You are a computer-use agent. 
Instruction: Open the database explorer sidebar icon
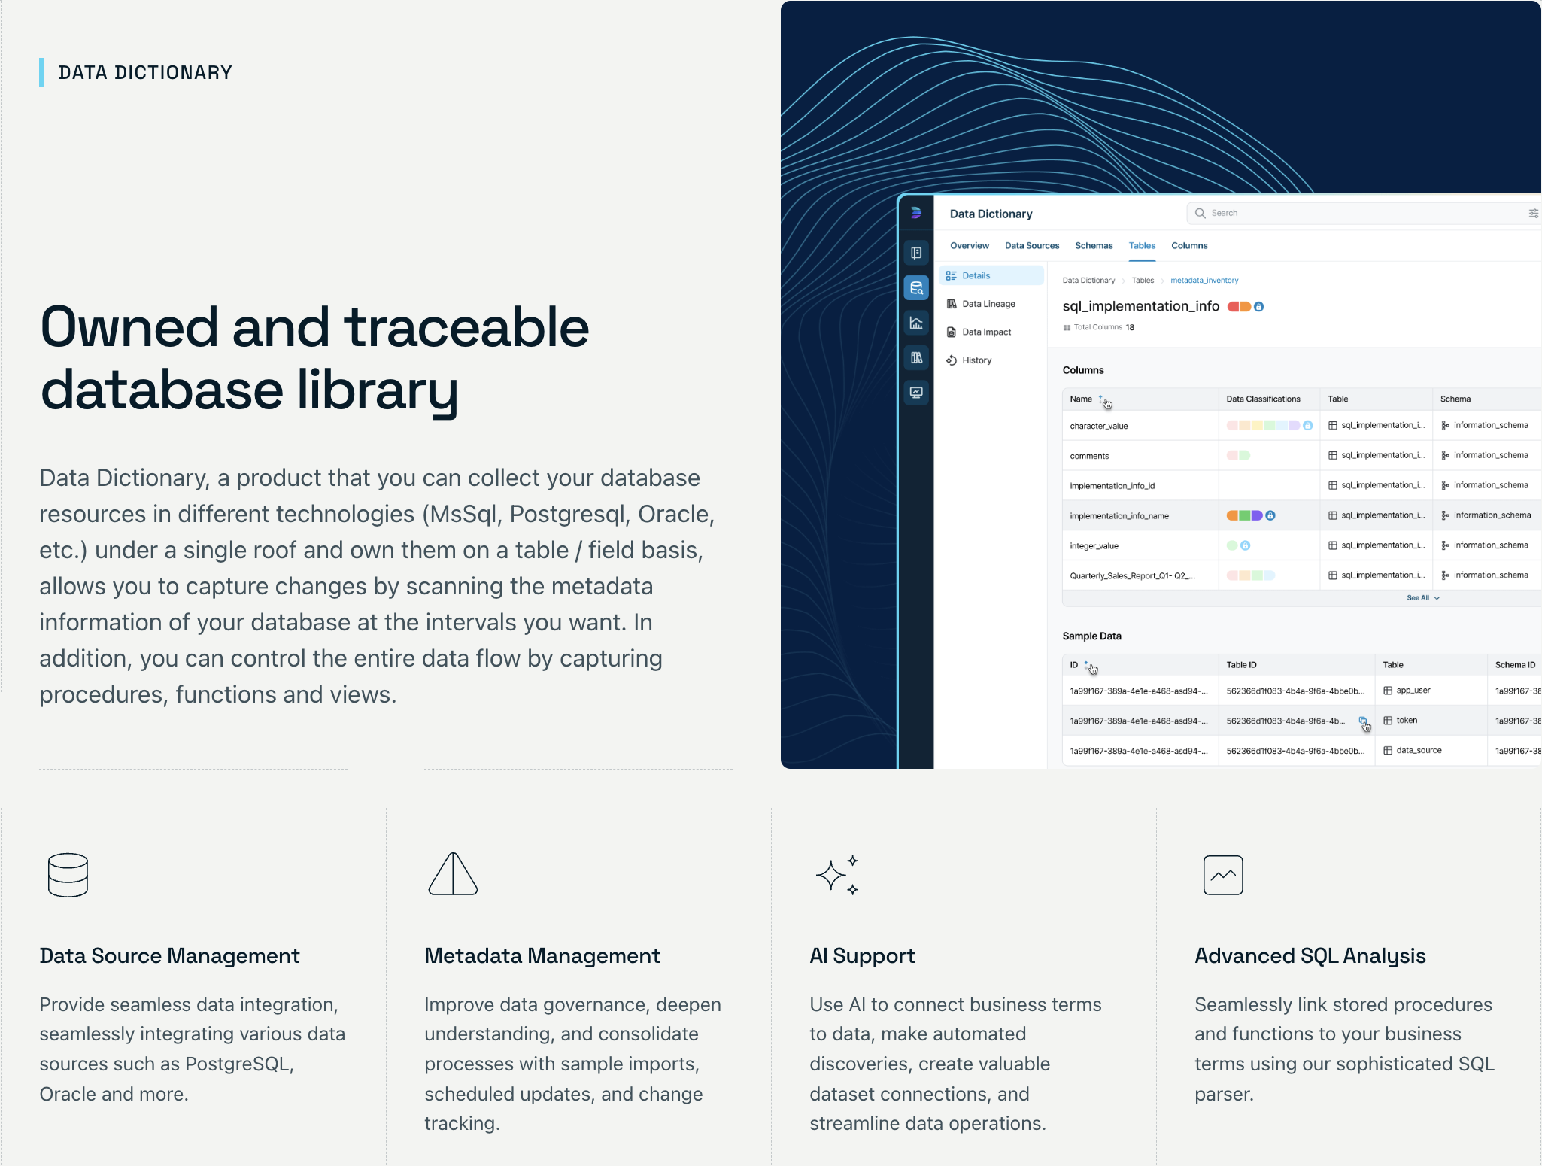(x=916, y=287)
